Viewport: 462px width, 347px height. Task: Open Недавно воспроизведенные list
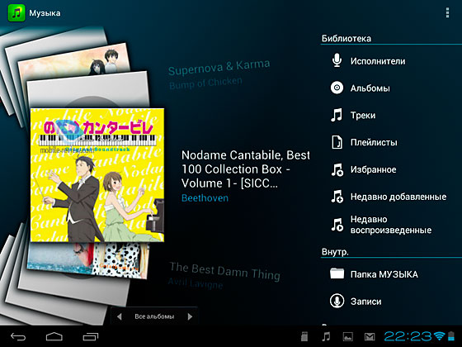pyautogui.click(x=391, y=225)
